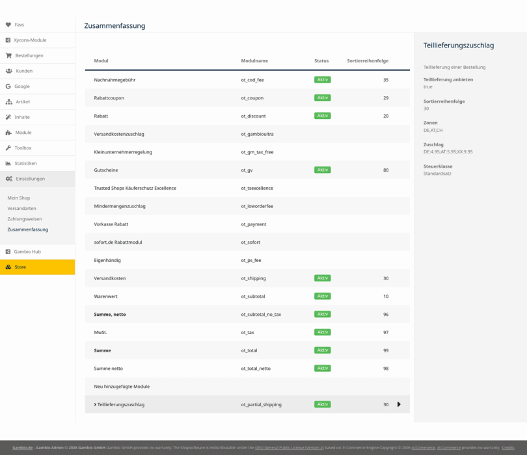Open the GNU General Public License link
Image resolution: width=527 pixels, height=455 pixels.
290,448
